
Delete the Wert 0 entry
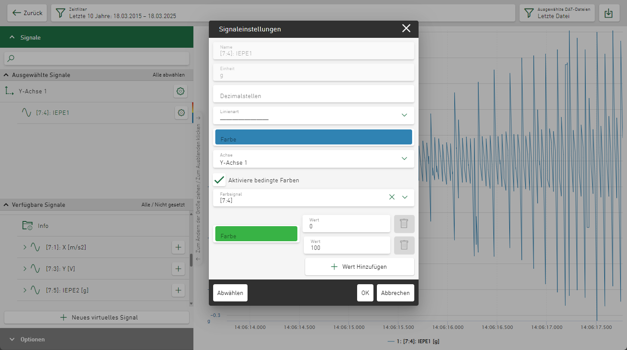click(x=404, y=224)
